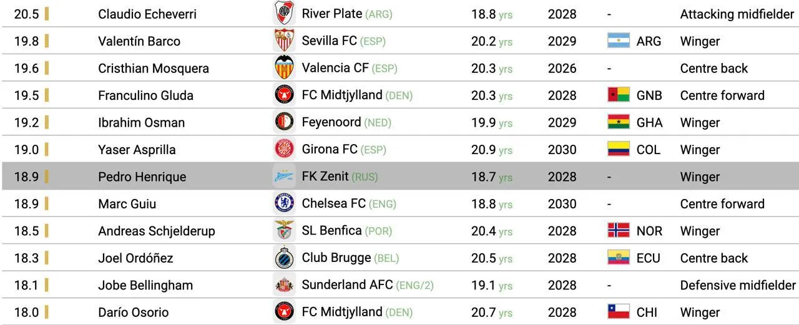Click the Girona FC club crest
799x325 pixels.
click(285, 149)
